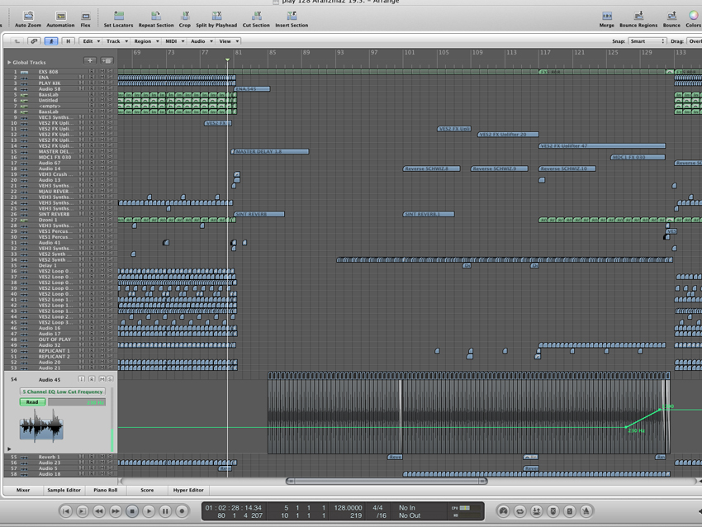Image resolution: width=702 pixels, height=527 pixels.
Task: Click the Audio 45 level meter fader
Action: 112,420
